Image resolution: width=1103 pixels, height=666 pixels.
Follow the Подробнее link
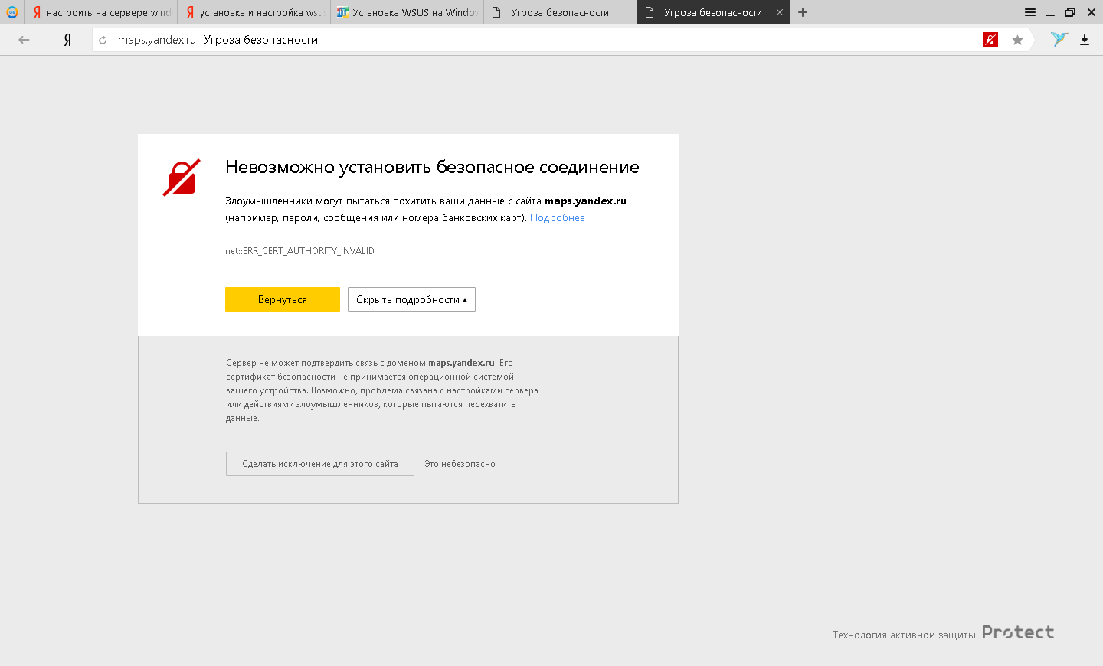[x=558, y=218]
